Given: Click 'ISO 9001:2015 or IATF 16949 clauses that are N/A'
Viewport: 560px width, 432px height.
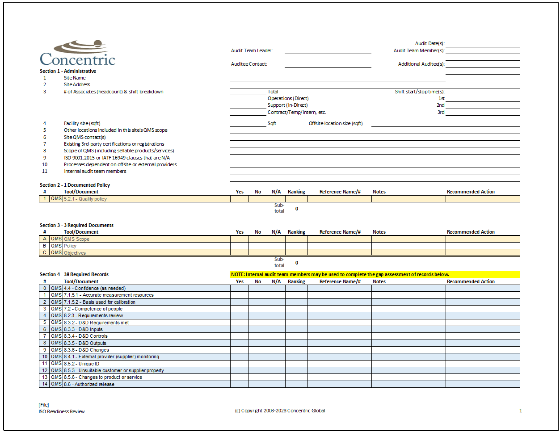Looking at the screenshot, I should tap(117, 158).
